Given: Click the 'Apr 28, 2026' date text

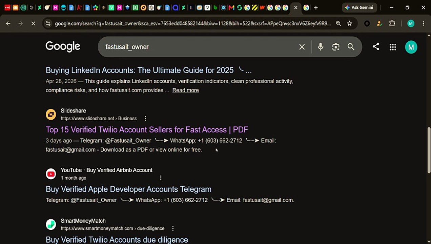Looking at the screenshot, I should [x=61, y=81].
